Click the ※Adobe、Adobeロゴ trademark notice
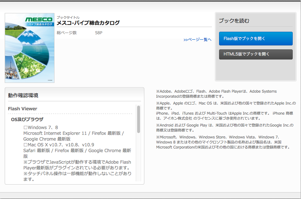This screenshot has height=199, width=301. click(216, 94)
